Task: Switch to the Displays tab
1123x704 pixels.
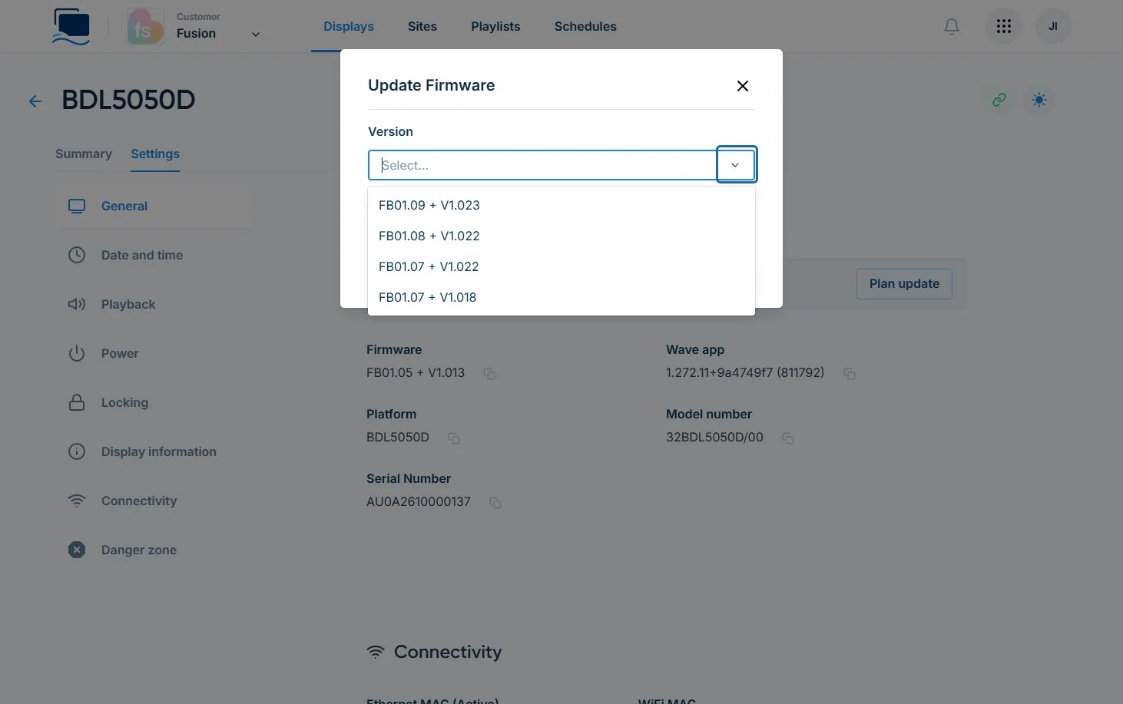Action: (x=349, y=27)
